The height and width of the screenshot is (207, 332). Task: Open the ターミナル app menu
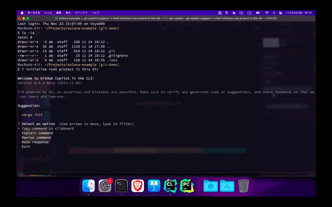click(34, 13)
